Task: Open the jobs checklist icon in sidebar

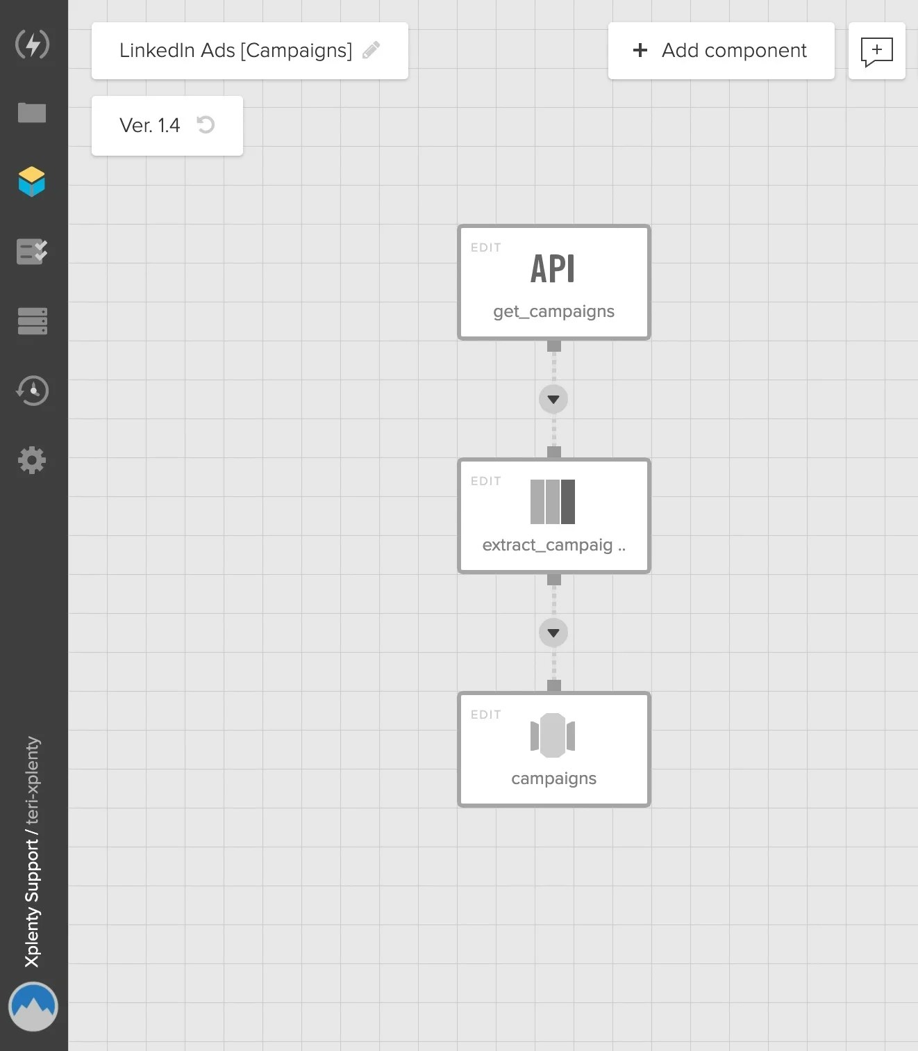Action: (x=32, y=252)
